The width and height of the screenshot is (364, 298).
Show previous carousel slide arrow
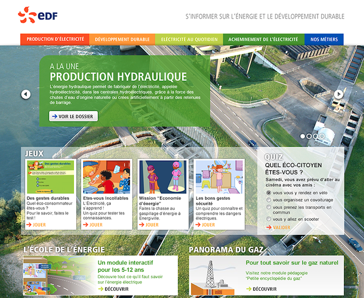tap(26, 95)
